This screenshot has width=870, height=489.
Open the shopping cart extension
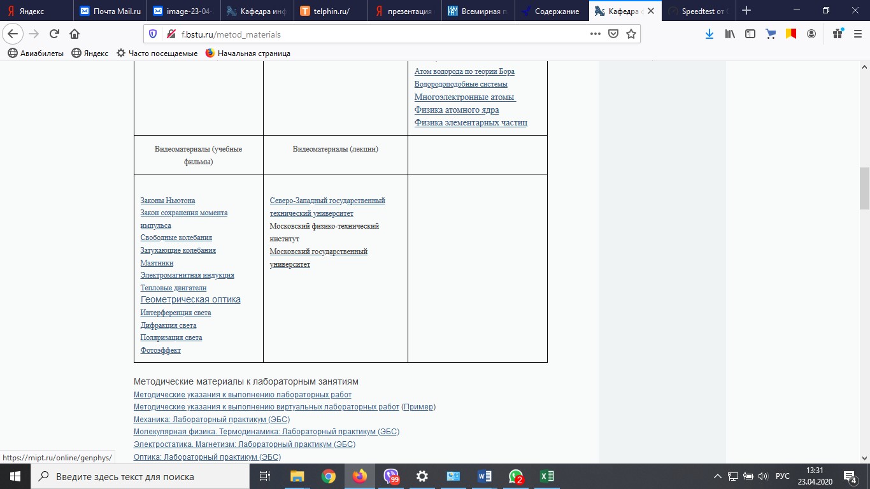[771, 34]
